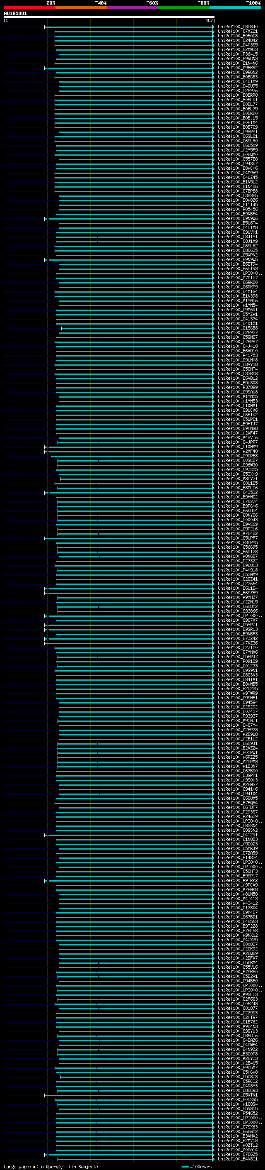Open hit UniRef100_O22664
Viewport: 265px width, 1170px height.
[237, 584]
